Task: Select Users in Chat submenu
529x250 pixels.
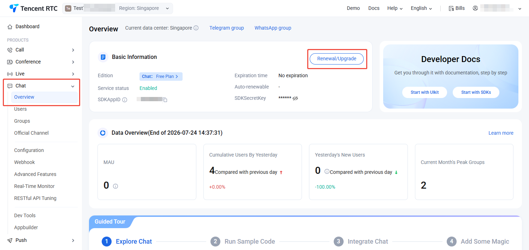Action: [20, 109]
